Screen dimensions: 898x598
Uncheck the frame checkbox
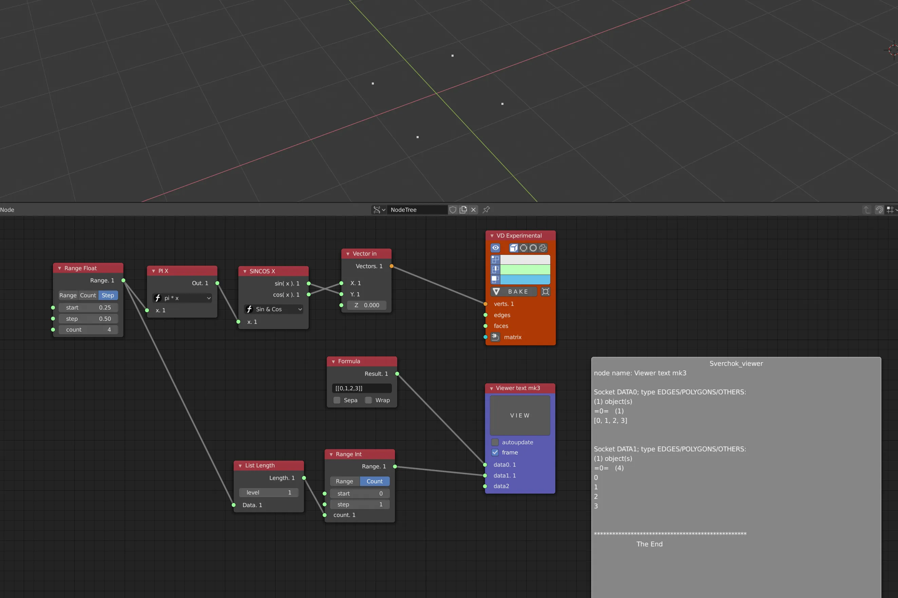coord(495,452)
